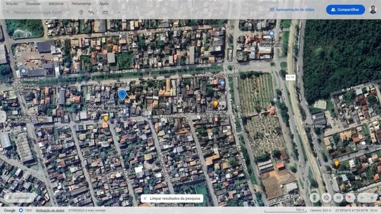Open Atribuição de dados link
The width and height of the screenshot is (381, 214).
[x=50, y=210]
